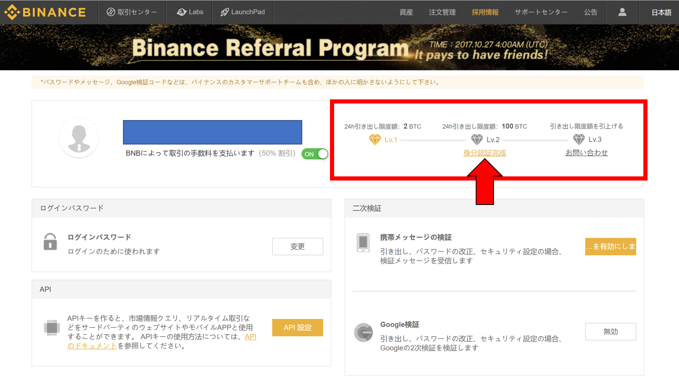This screenshot has width=679, height=383.
Task: Open the 取引センター menu
Action: click(132, 12)
